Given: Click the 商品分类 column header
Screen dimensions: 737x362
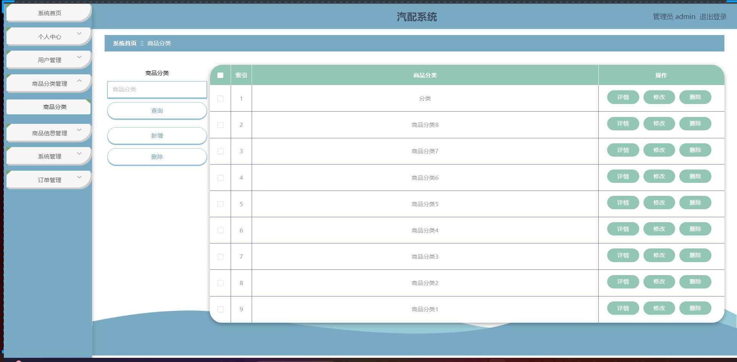Looking at the screenshot, I should point(425,75).
